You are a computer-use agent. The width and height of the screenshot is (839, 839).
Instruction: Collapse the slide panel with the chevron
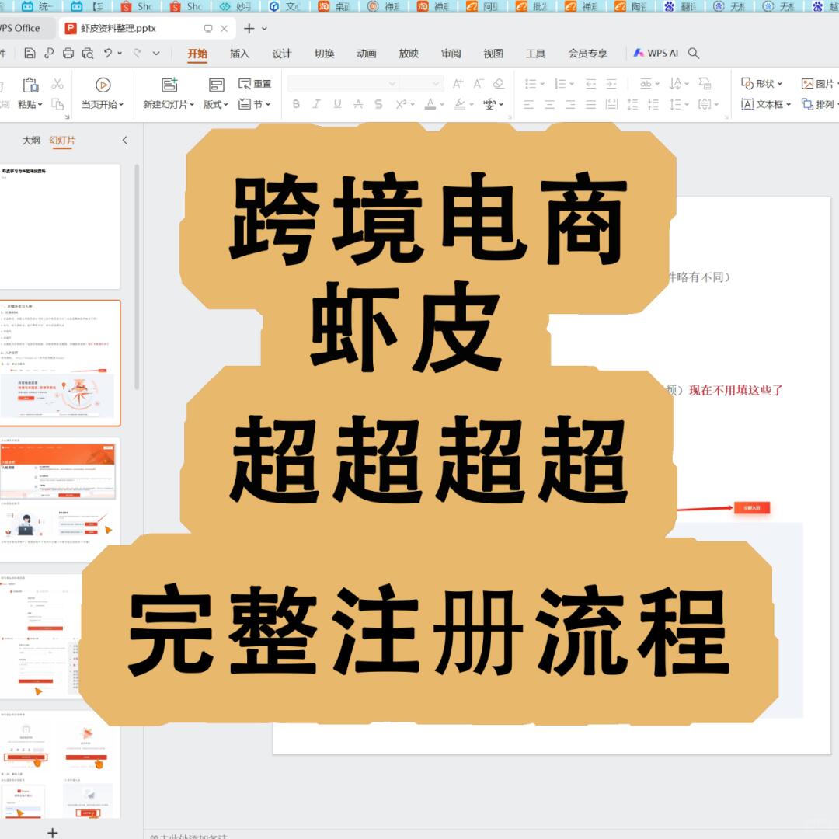click(x=124, y=140)
